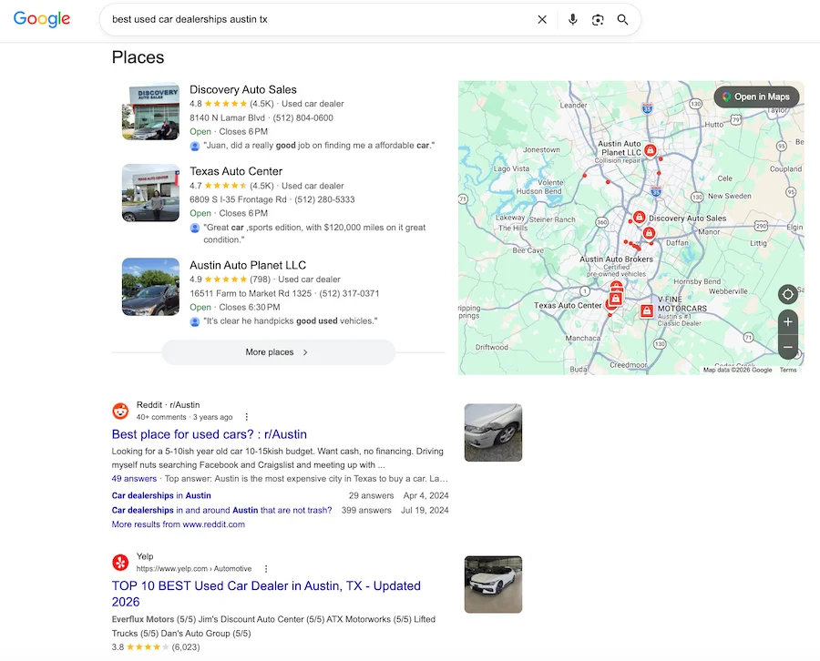The width and height of the screenshot is (820, 661).
Task: Click address '8140 N Lamar Blvd'
Action: click(x=227, y=117)
